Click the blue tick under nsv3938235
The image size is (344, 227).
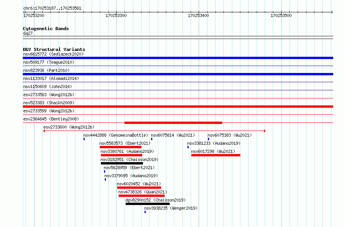tap(145, 212)
